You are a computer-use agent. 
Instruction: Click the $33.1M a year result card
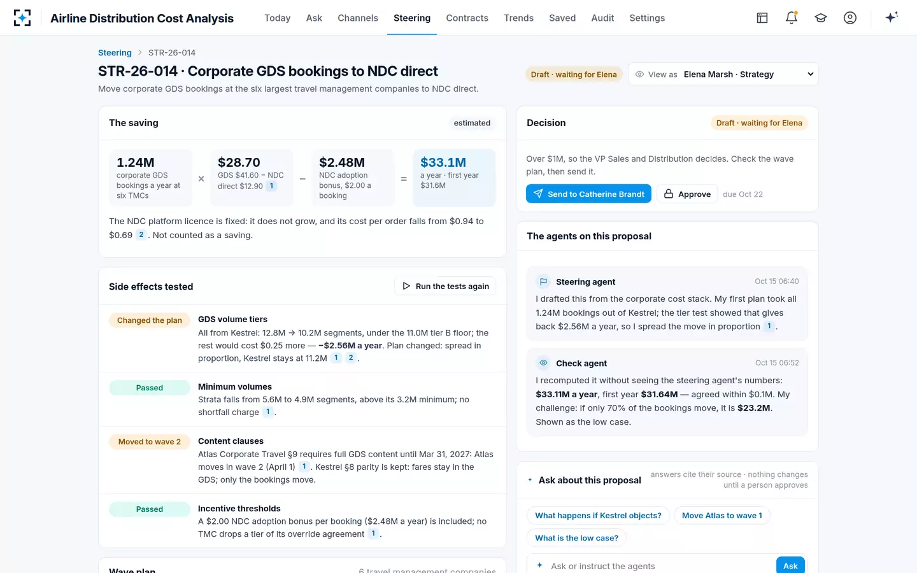coord(454,178)
